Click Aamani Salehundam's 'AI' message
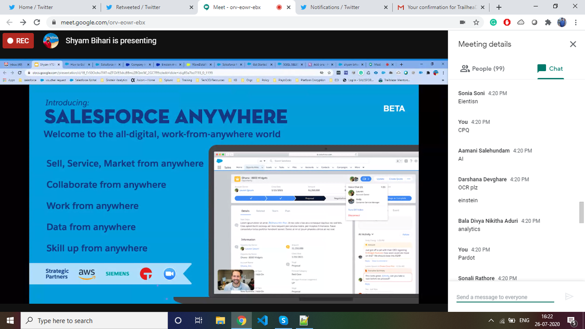 461,159
